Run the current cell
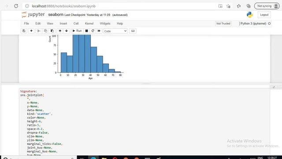The image size is (282, 159). pyautogui.click(x=77, y=31)
